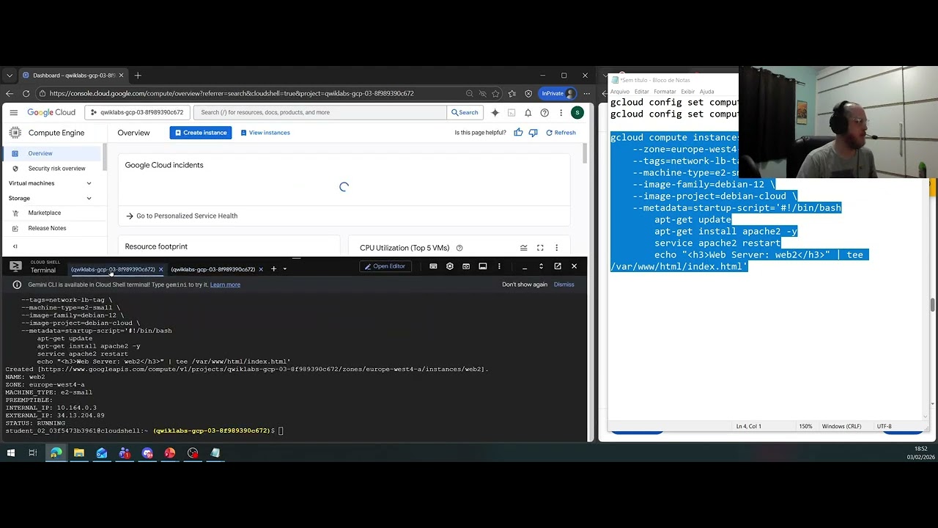Open Task View on taskbar
The width and height of the screenshot is (938, 528).
[33, 453]
